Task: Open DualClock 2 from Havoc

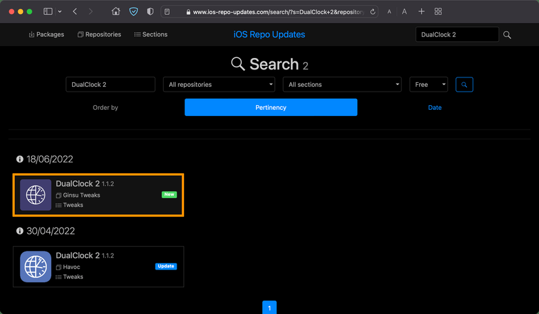Action: tap(77, 255)
